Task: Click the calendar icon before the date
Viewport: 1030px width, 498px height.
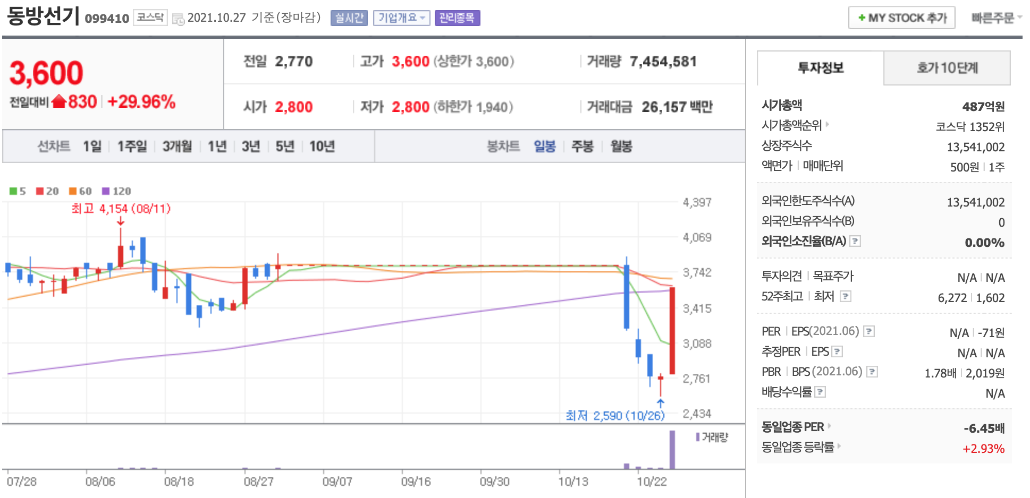Action: coord(179,20)
